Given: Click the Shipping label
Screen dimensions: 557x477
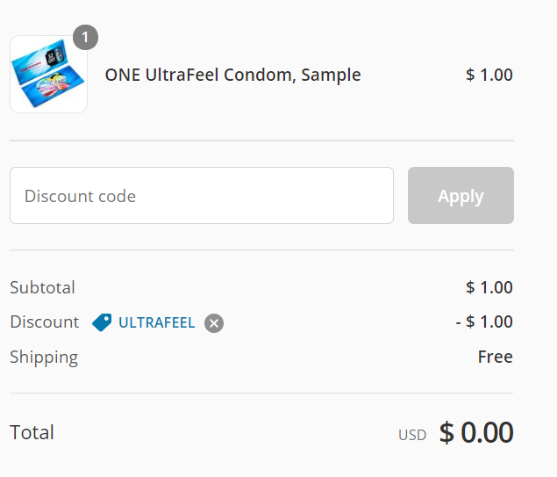Looking at the screenshot, I should coord(44,358).
